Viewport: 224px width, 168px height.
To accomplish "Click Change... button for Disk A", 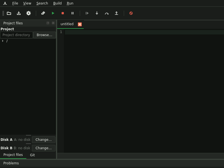I will [44, 140].
